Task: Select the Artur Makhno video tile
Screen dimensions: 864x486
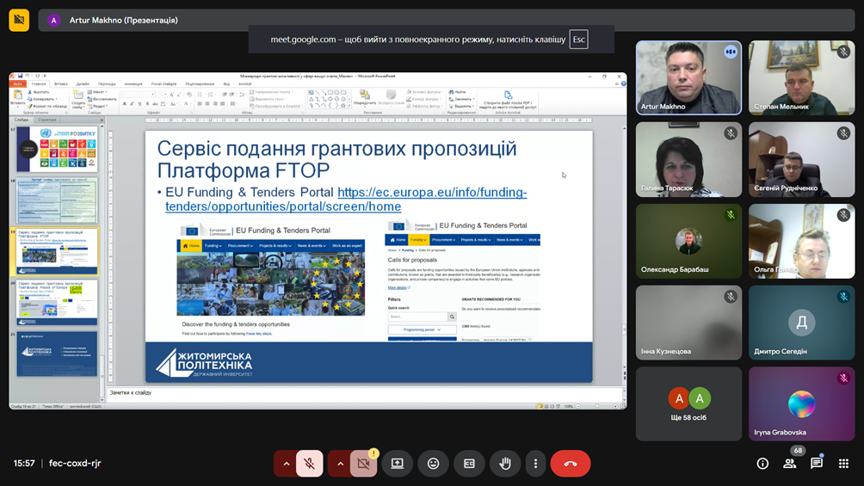Action: [688, 77]
